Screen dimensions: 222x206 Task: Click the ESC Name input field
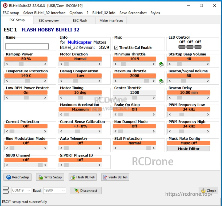click(27, 47)
